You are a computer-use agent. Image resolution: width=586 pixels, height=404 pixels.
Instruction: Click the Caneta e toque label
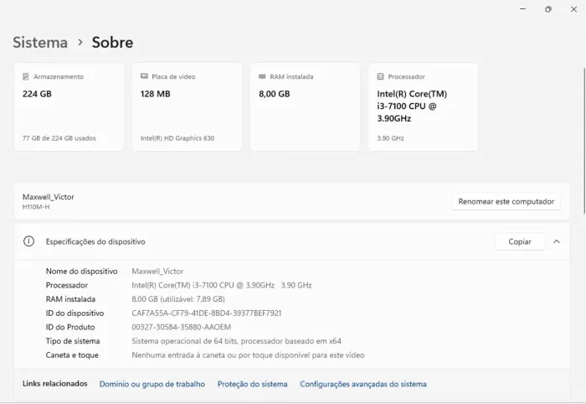72,355
